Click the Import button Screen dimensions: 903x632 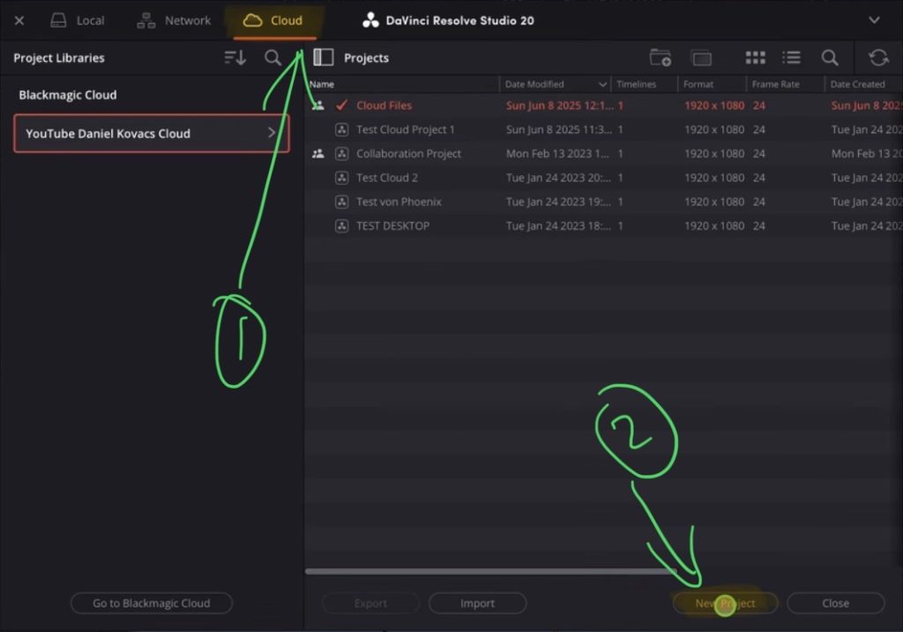tap(477, 603)
